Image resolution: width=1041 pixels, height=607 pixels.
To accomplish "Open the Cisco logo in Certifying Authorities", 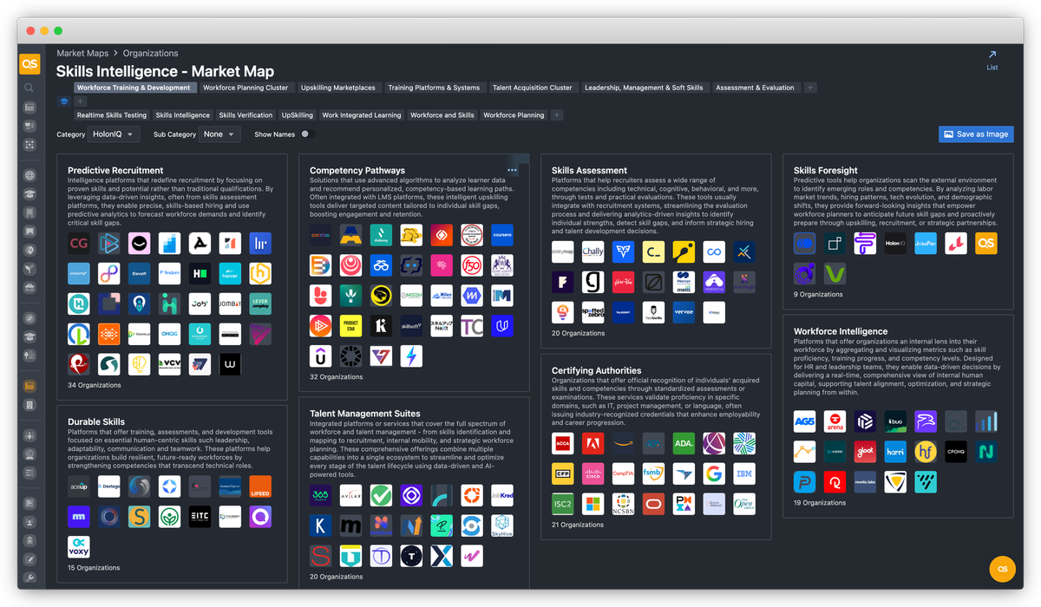I will coord(593,474).
